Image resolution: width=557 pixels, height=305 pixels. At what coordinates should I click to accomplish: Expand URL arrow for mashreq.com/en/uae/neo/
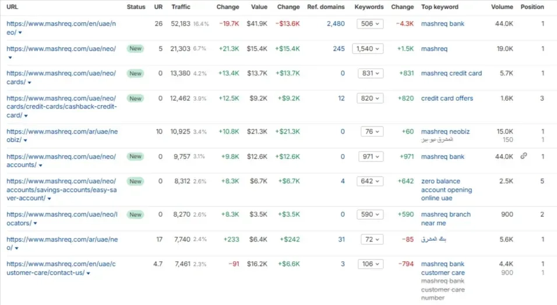pos(20,33)
